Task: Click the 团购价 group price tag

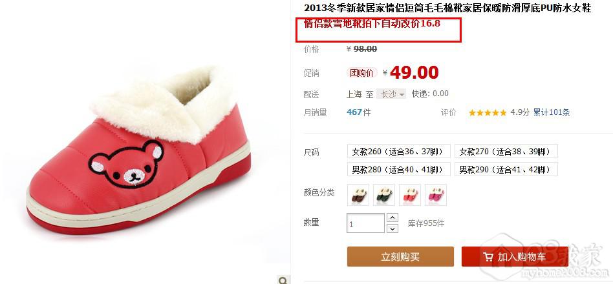Action: tap(361, 73)
